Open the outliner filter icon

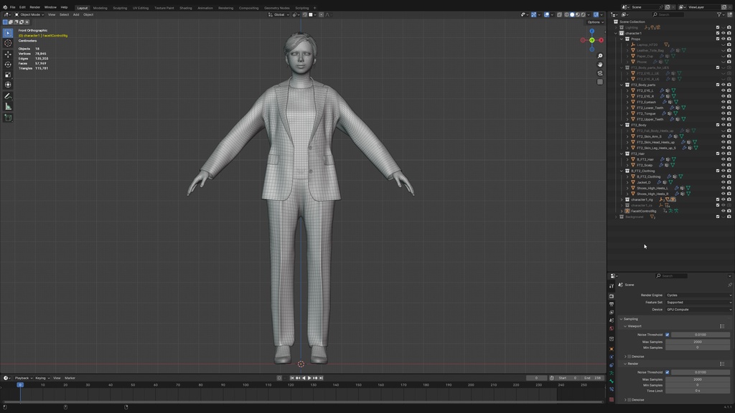click(718, 14)
